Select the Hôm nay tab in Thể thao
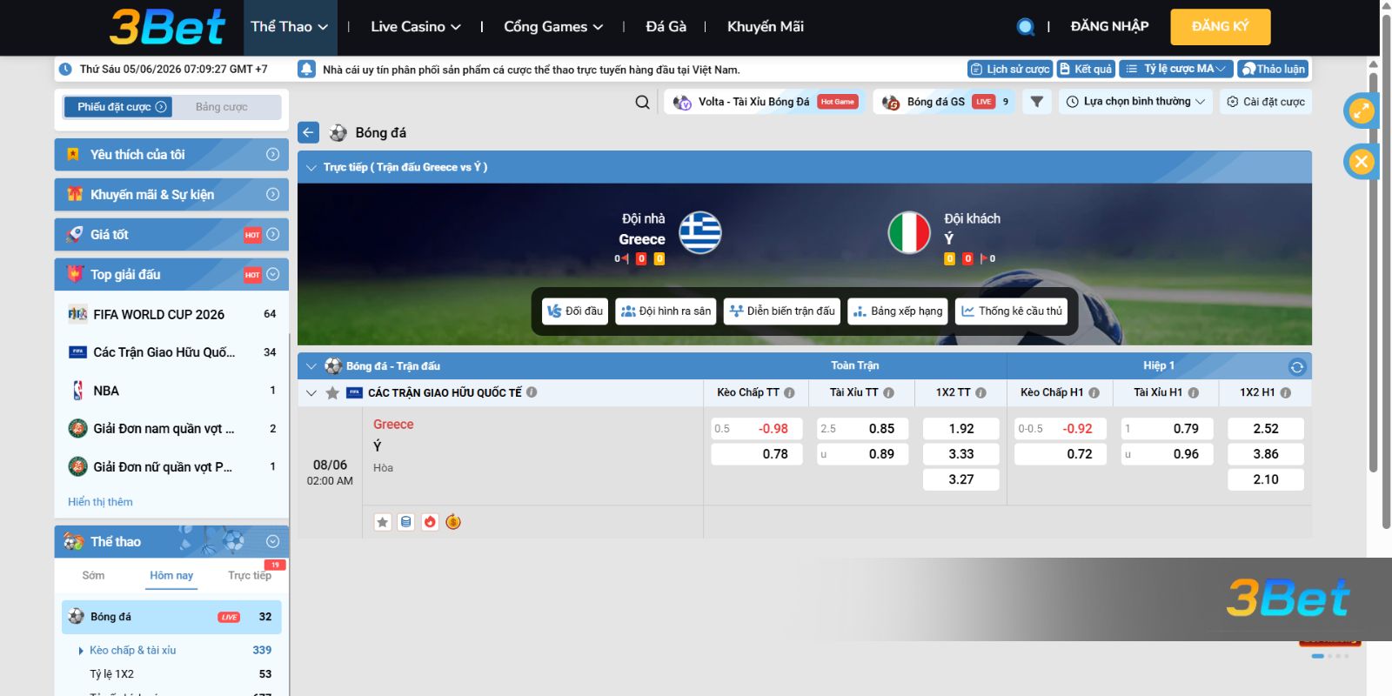Screen dimensions: 1392x696 pyautogui.click(x=171, y=575)
